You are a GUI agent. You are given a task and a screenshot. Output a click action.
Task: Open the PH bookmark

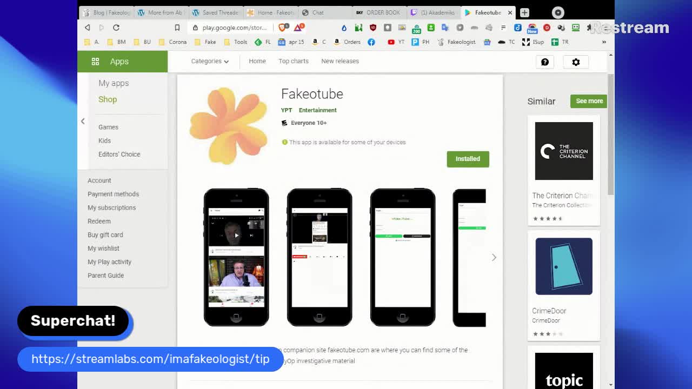420,42
